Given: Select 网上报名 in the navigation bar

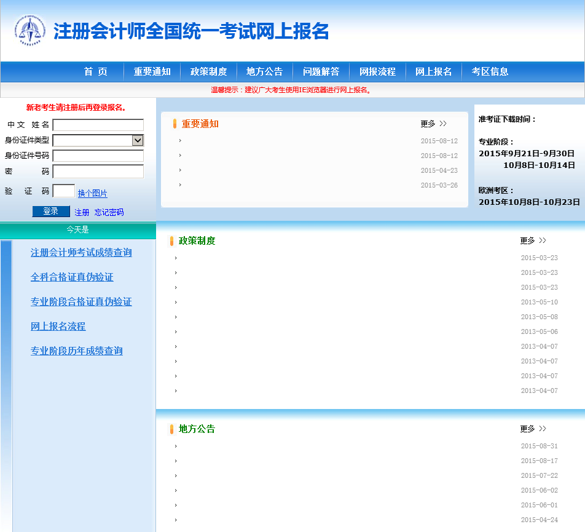Looking at the screenshot, I should click(x=433, y=71).
